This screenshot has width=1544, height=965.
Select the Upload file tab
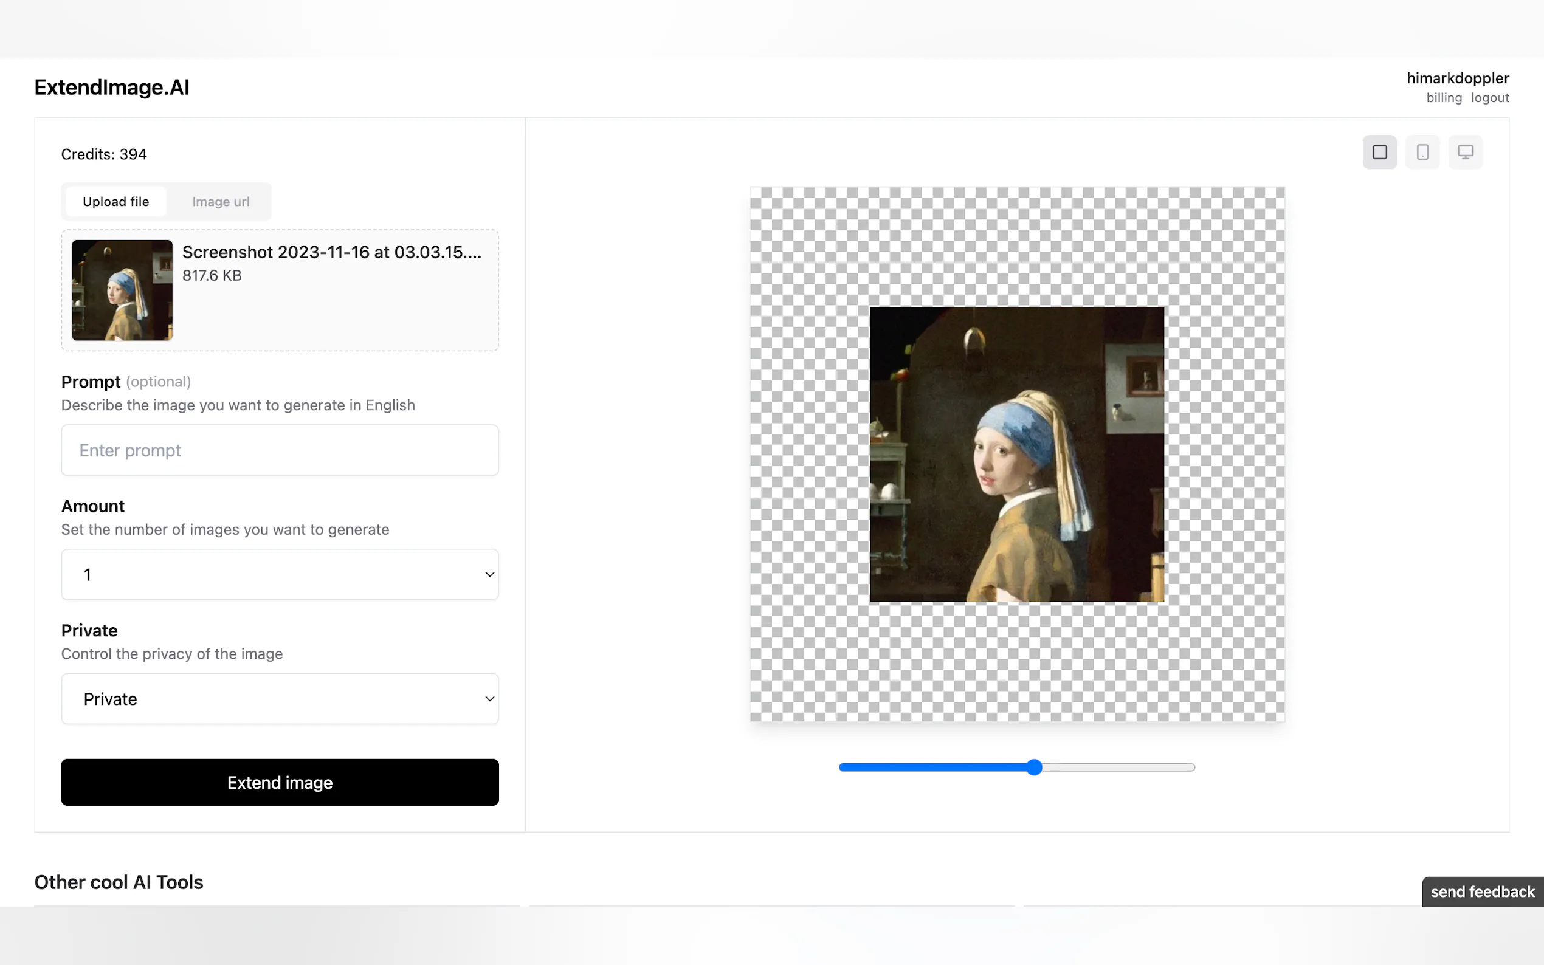point(115,201)
